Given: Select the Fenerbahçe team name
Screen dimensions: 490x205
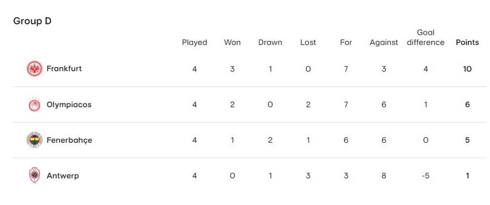Looking at the screenshot, I should coord(69,140).
